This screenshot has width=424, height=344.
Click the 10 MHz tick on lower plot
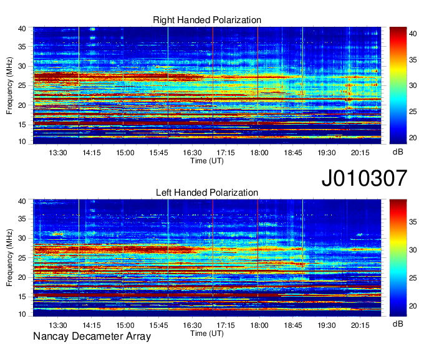(x=22, y=314)
